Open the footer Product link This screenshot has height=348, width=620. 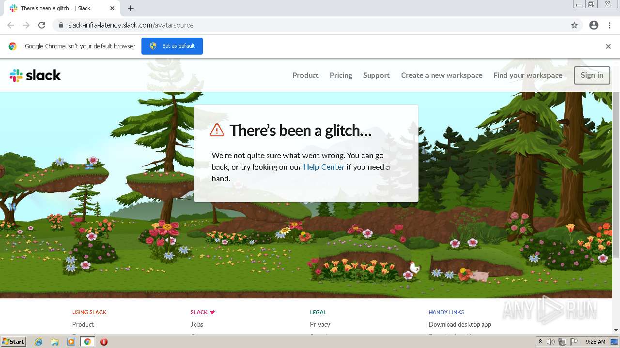click(83, 324)
